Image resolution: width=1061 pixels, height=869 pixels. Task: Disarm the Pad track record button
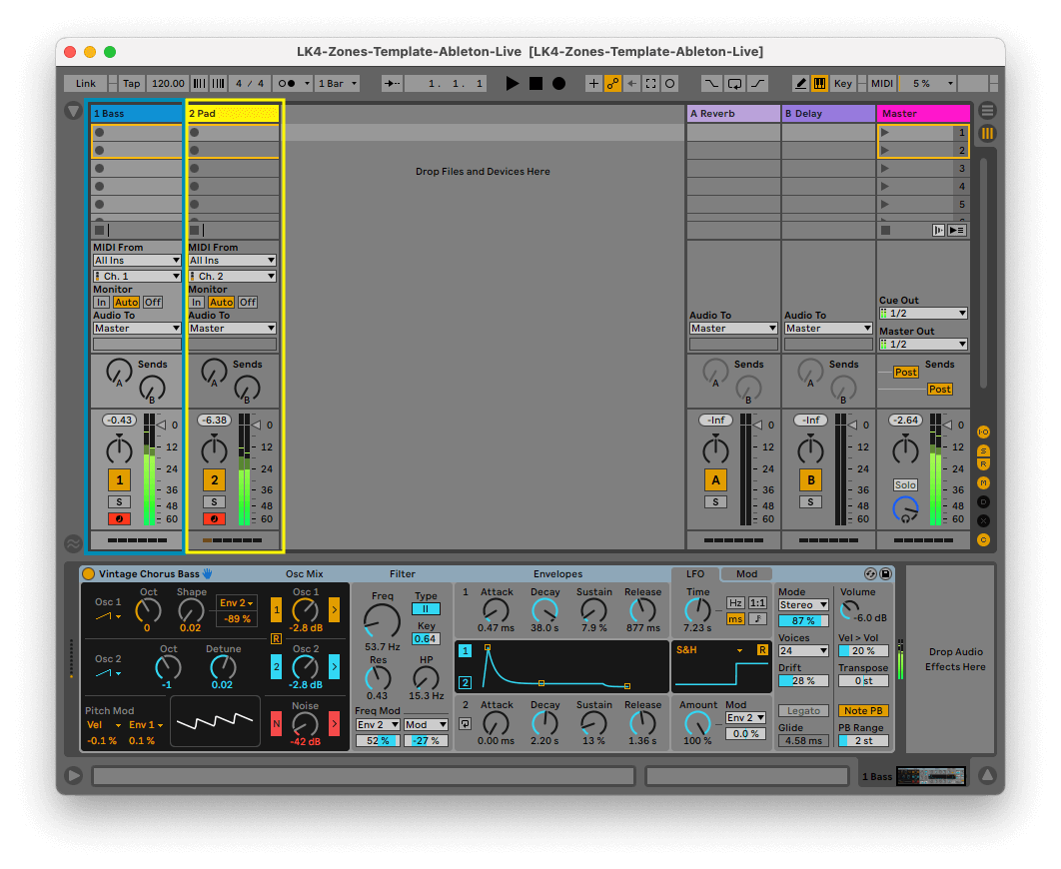click(214, 518)
